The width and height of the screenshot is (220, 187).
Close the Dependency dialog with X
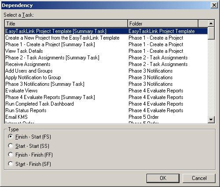point(214,5)
